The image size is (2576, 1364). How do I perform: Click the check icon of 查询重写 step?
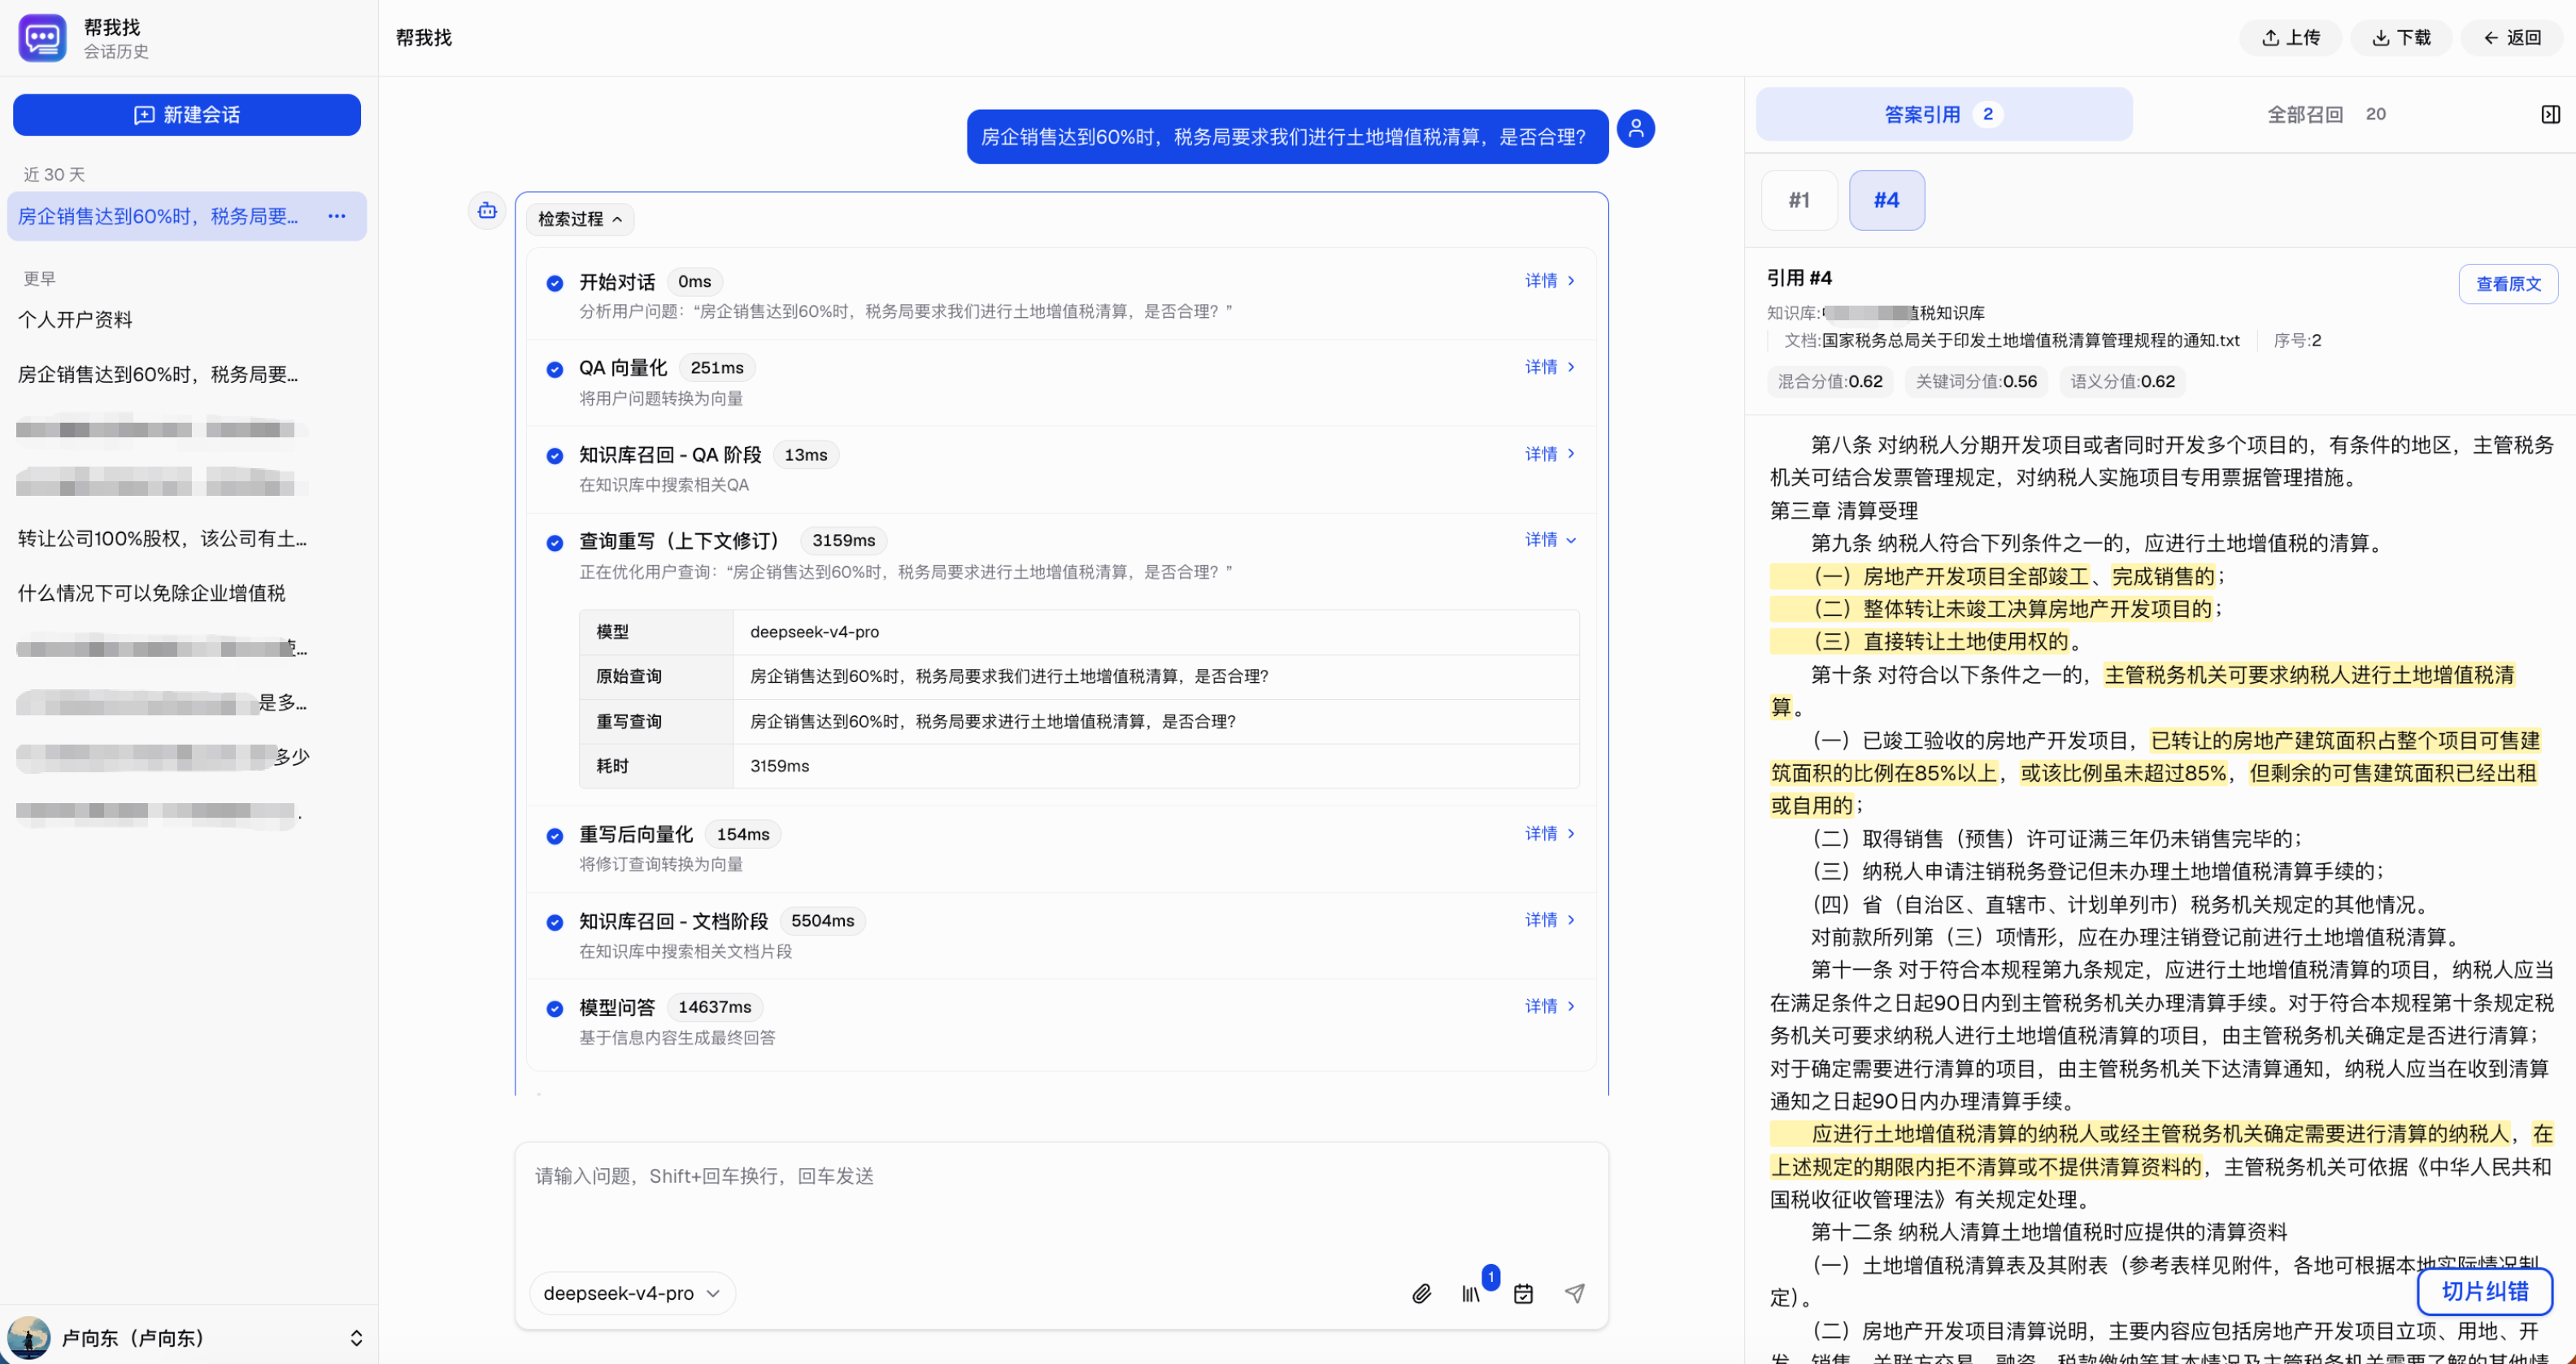click(x=555, y=543)
